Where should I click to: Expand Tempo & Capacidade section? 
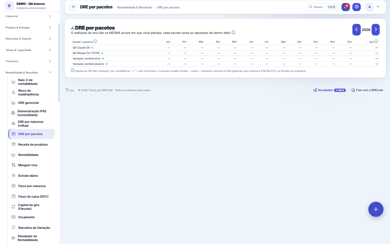28,50
